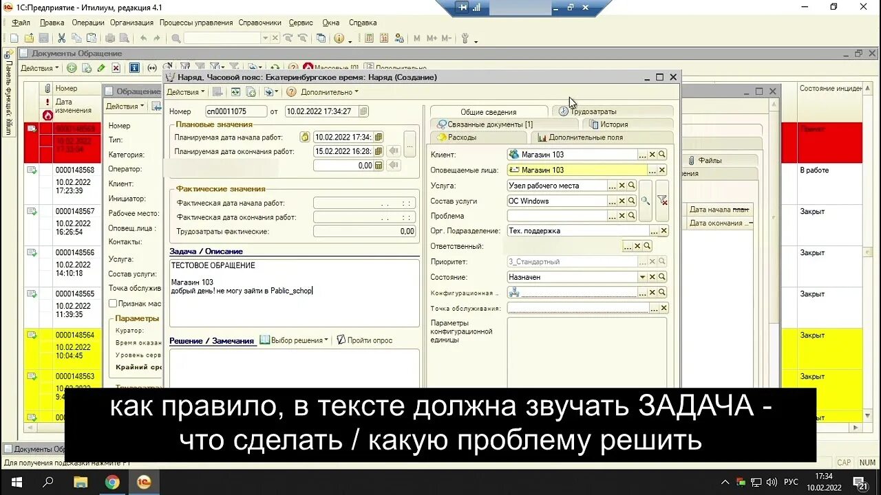Click the Номер field cn00011075
The image size is (881, 495).
click(235, 111)
